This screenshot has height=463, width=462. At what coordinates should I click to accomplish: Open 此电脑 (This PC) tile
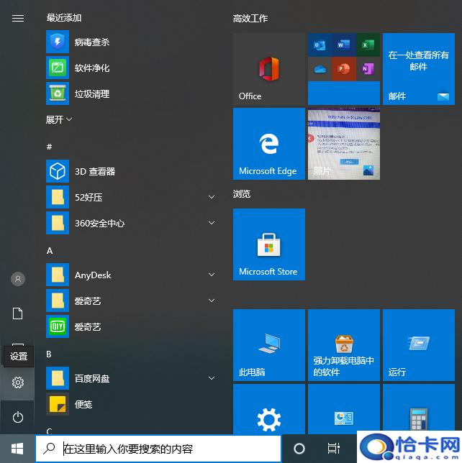[x=268, y=345]
